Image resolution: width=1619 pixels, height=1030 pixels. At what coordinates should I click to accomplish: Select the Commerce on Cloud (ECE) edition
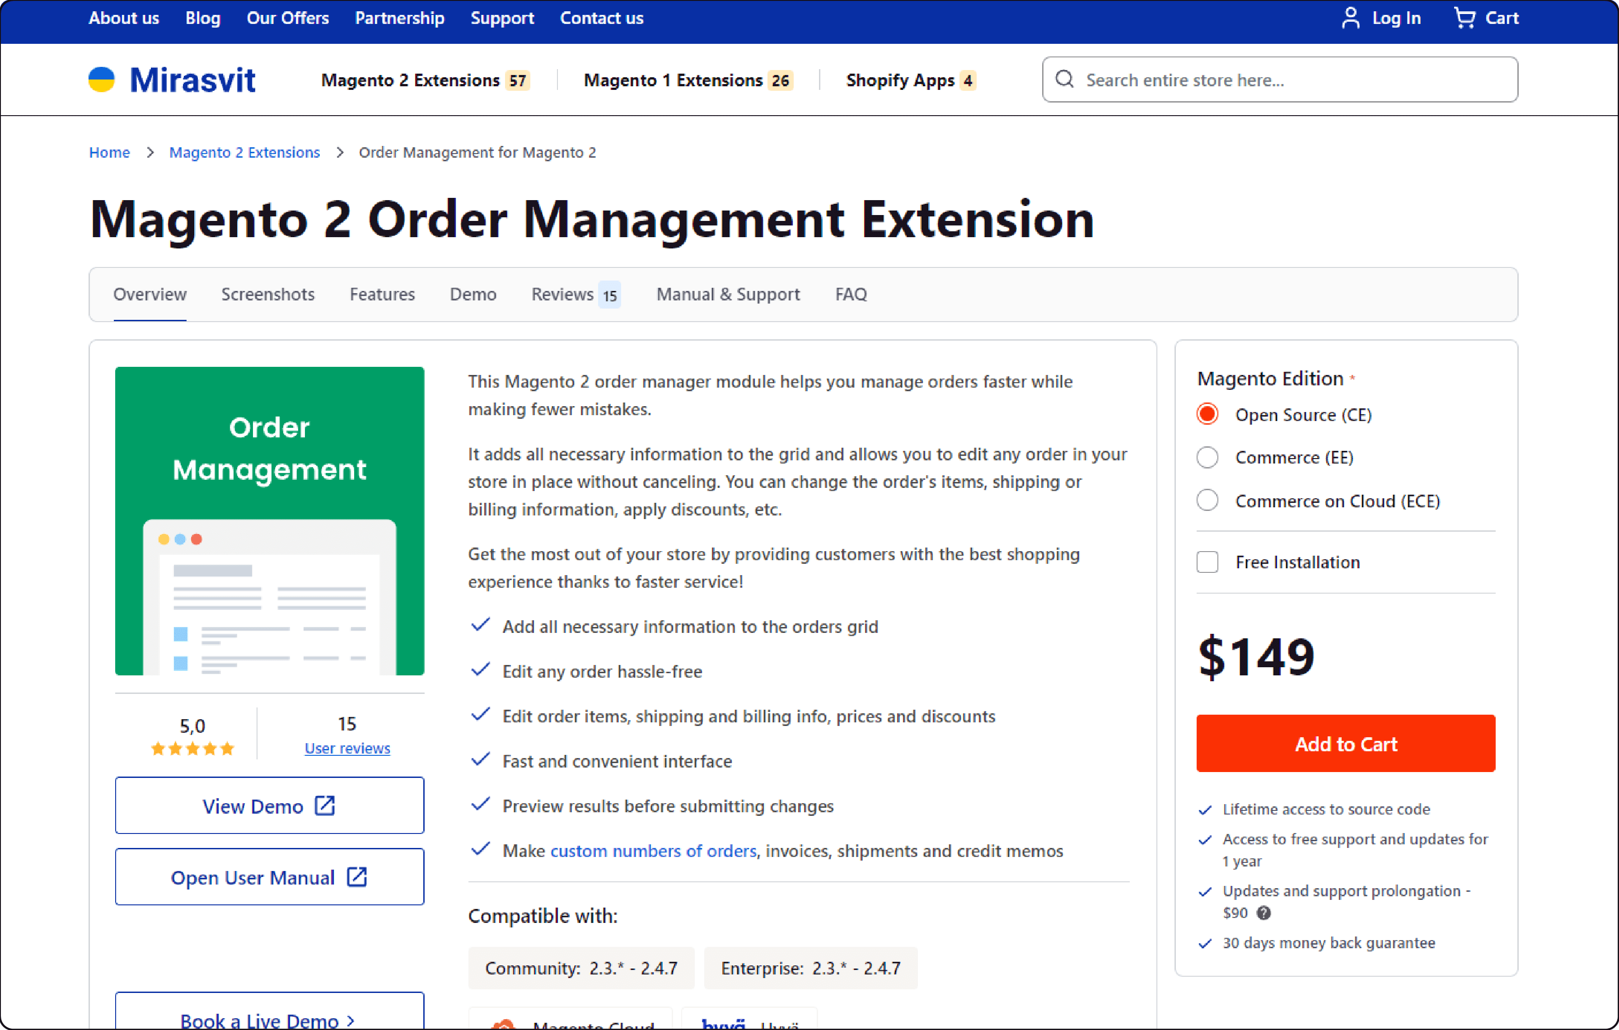1207,500
